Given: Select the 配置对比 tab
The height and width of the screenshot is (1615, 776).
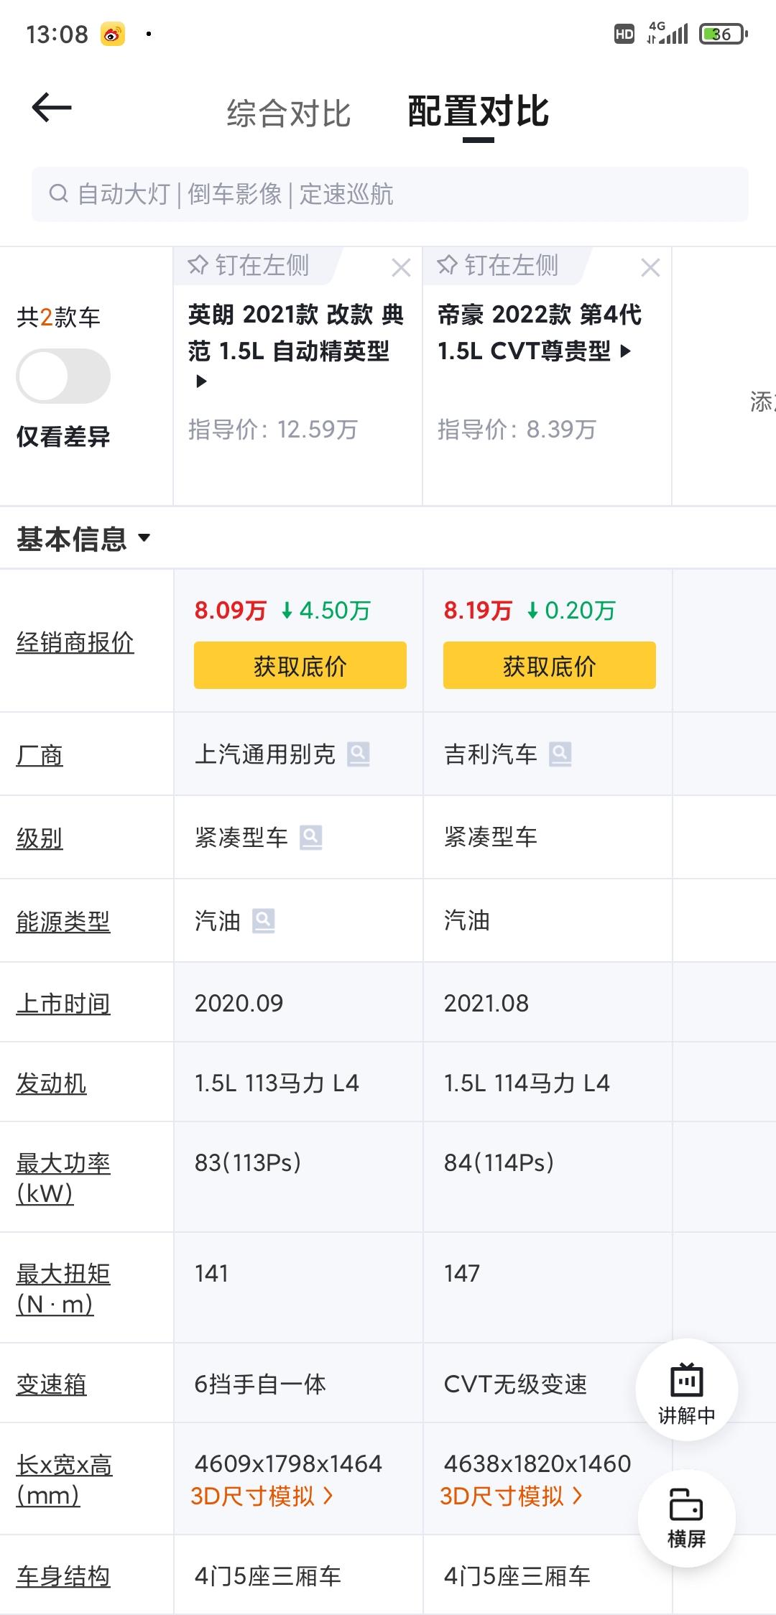Looking at the screenshot, I should click(x=478, y=112).
